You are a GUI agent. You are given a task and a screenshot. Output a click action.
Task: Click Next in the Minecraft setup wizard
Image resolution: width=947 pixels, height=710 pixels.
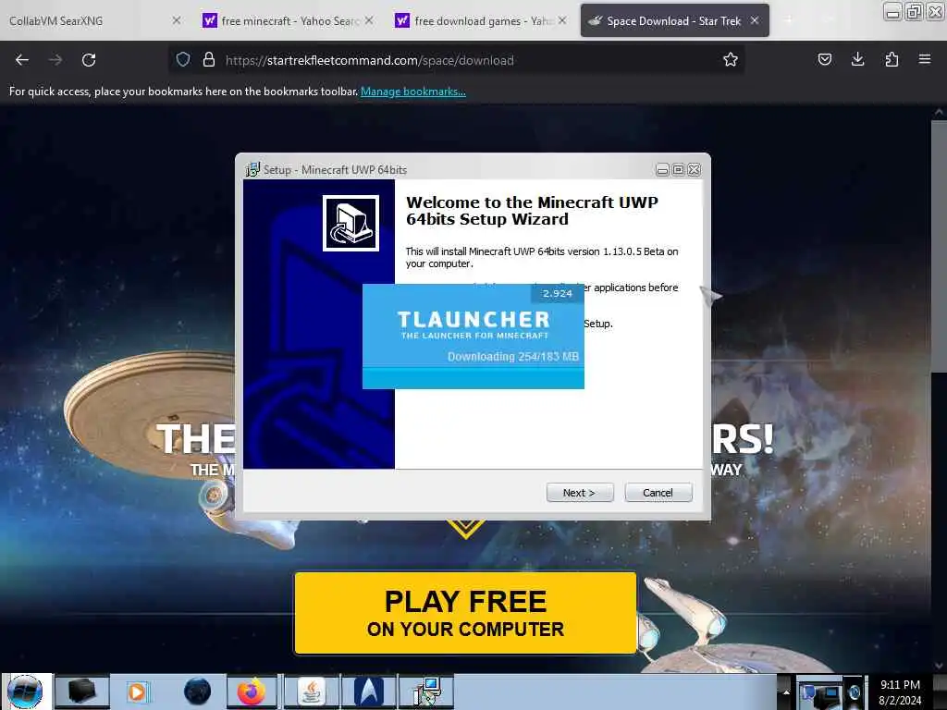pos(580,493)
